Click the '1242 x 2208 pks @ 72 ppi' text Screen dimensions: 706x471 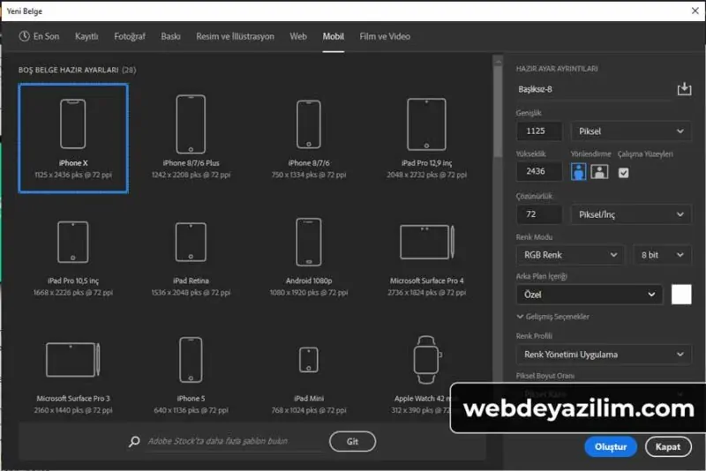191,175
